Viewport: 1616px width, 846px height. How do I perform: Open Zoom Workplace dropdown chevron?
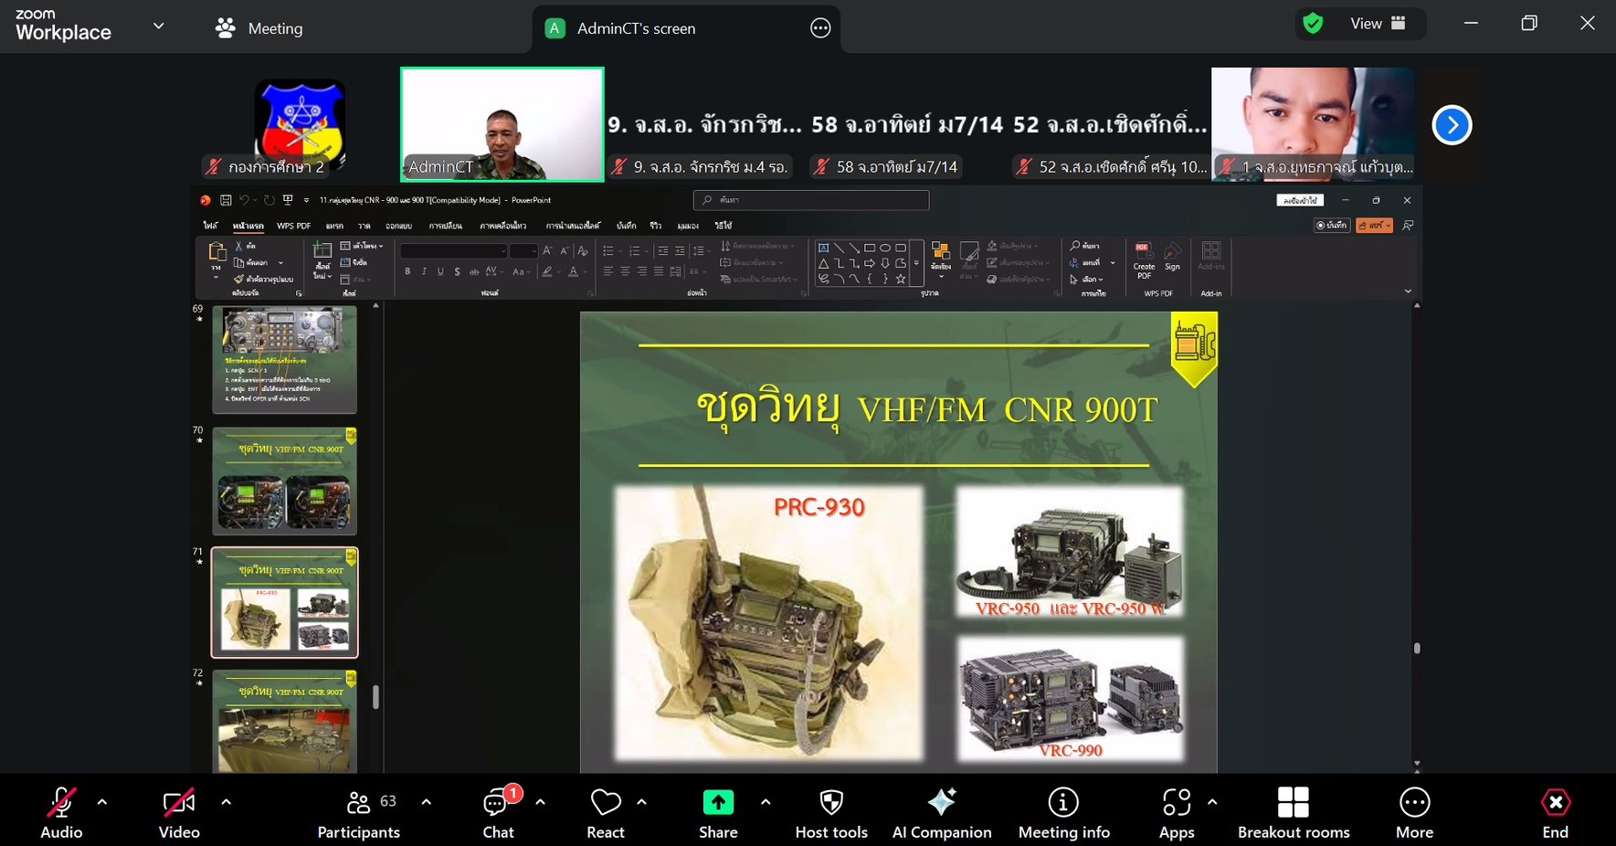(159, 26)
